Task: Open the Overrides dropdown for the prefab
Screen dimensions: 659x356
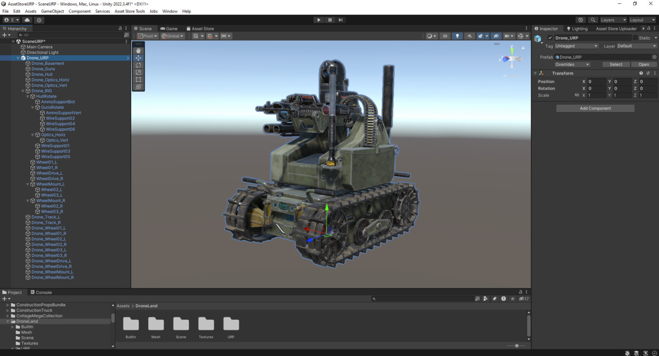Action: coord(572,64)
